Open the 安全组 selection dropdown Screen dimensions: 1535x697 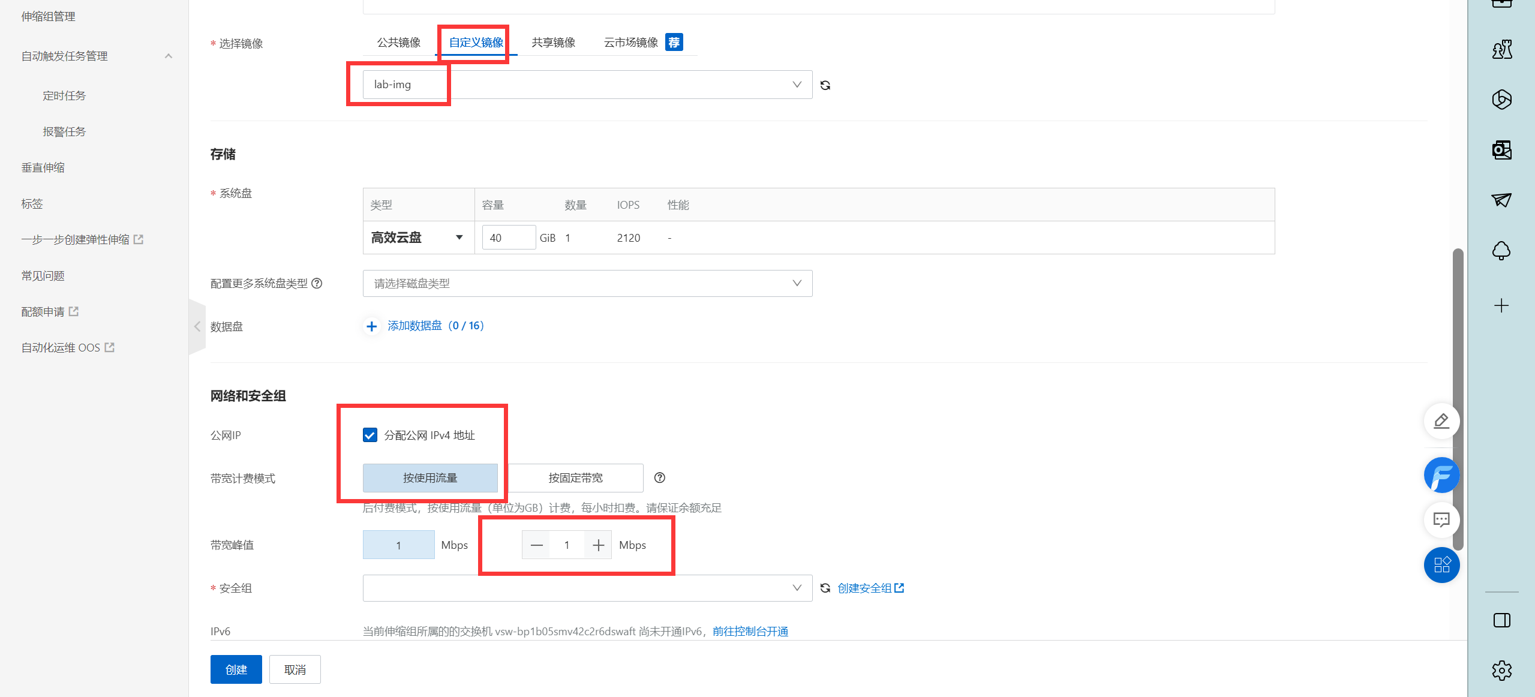[x=587, y=588]
